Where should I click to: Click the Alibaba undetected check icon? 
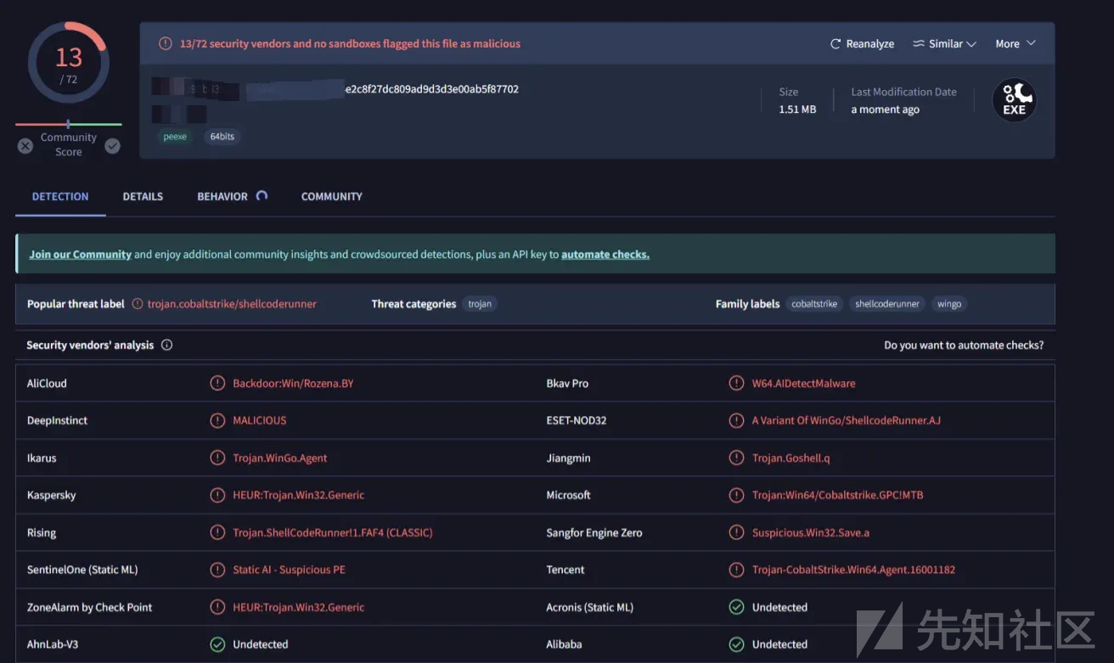[x=736, y=644]
